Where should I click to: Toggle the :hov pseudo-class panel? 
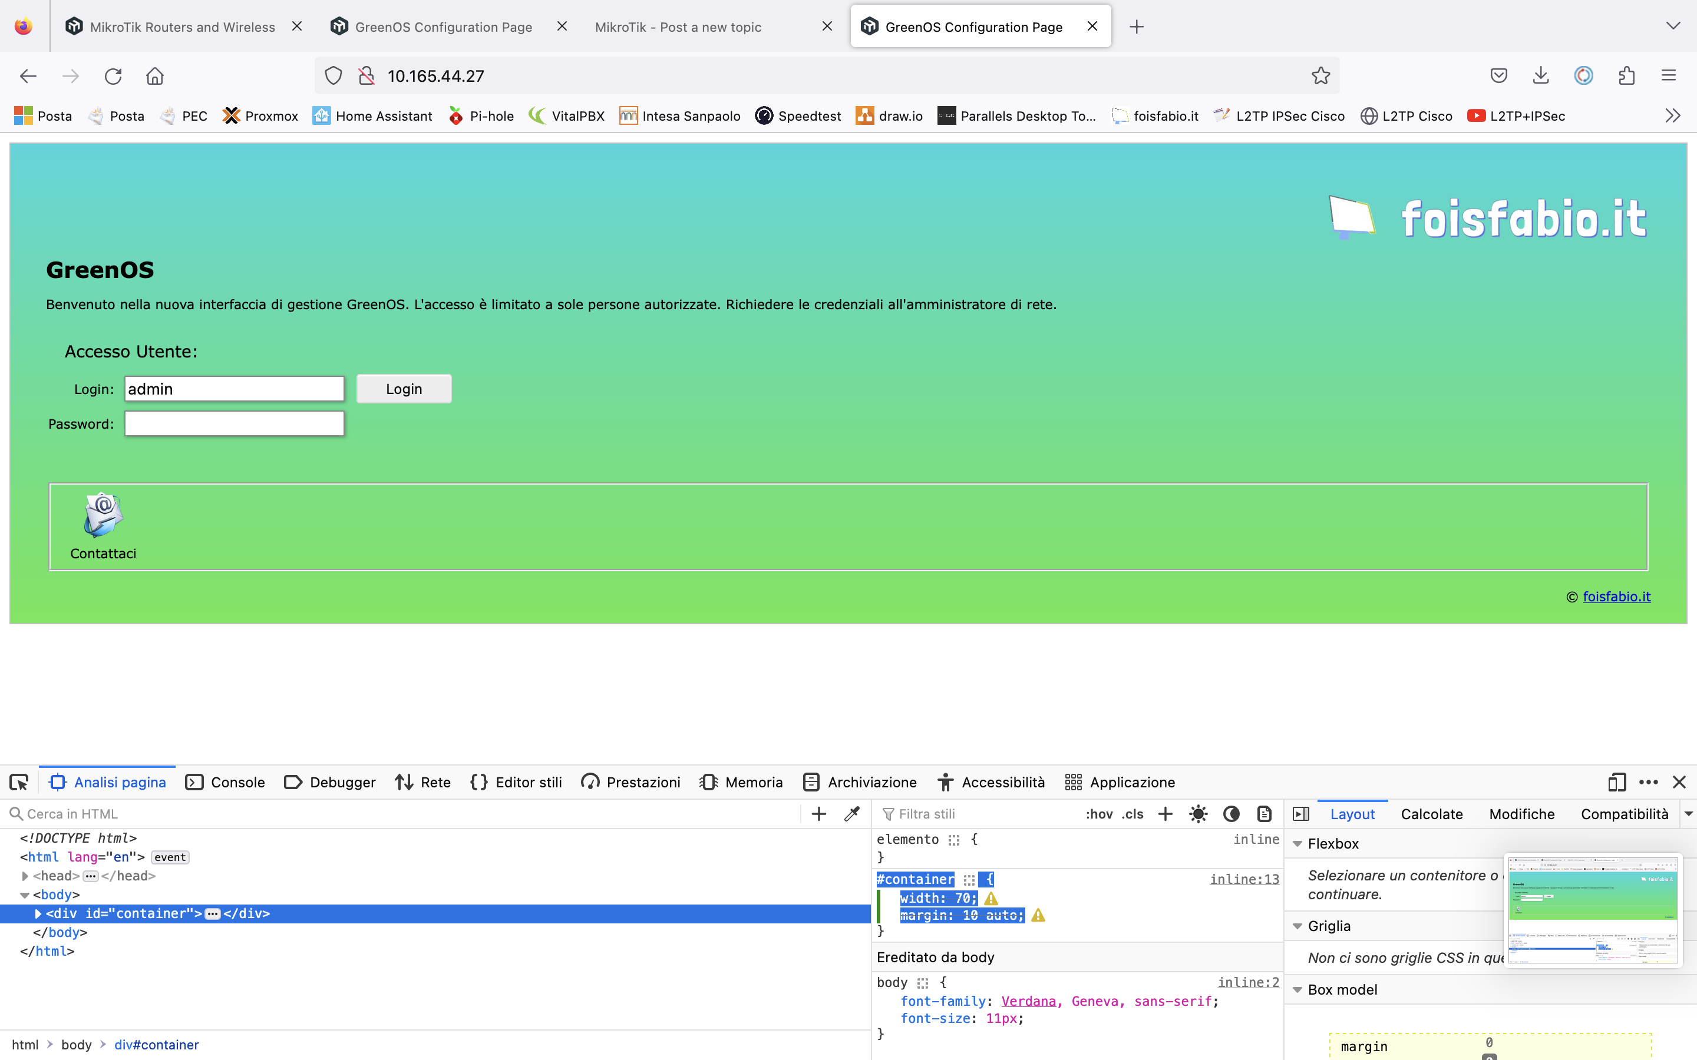(1100, 814)
